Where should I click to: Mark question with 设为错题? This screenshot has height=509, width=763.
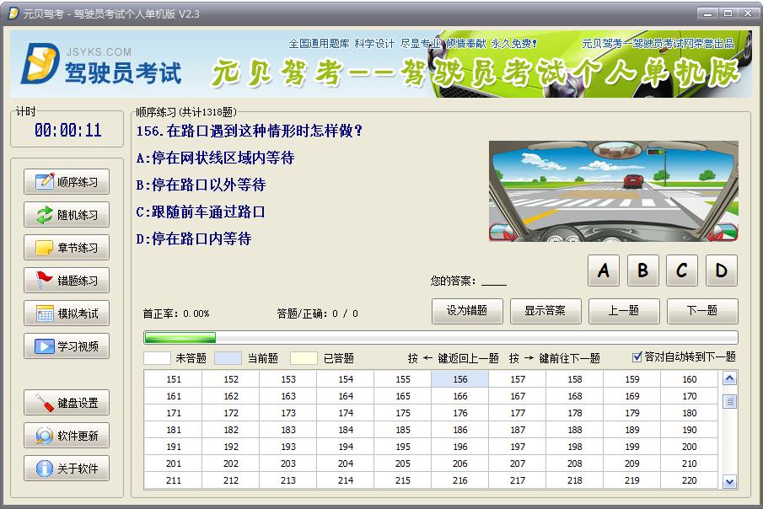pos(467,311)
